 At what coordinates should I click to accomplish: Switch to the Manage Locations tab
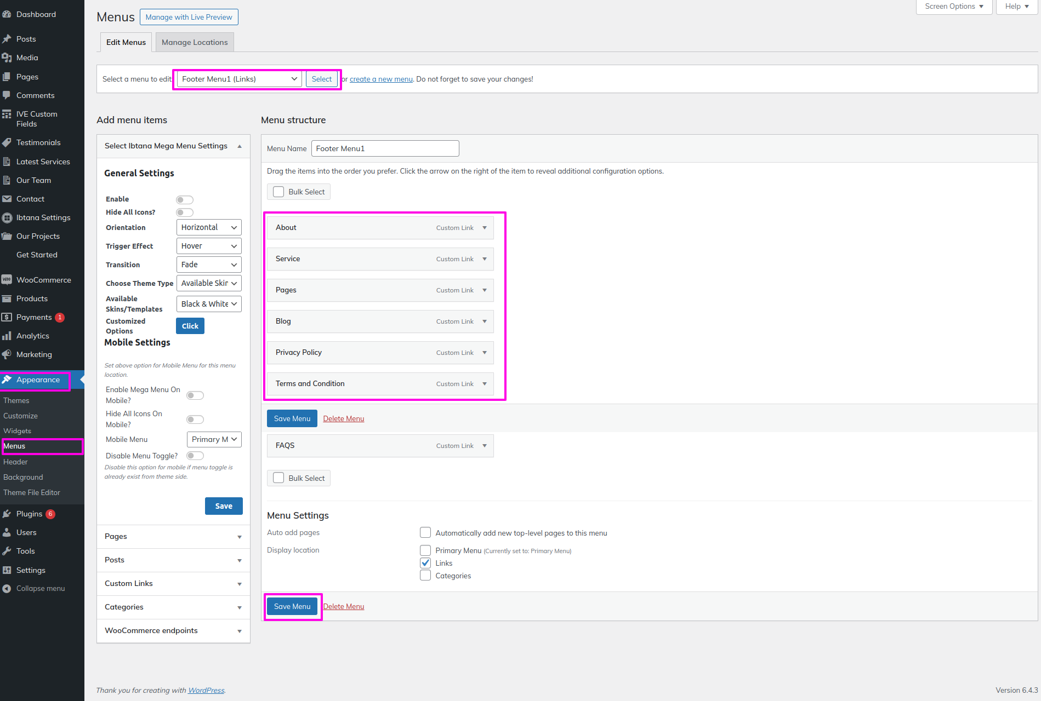click(x=195, y=43)
